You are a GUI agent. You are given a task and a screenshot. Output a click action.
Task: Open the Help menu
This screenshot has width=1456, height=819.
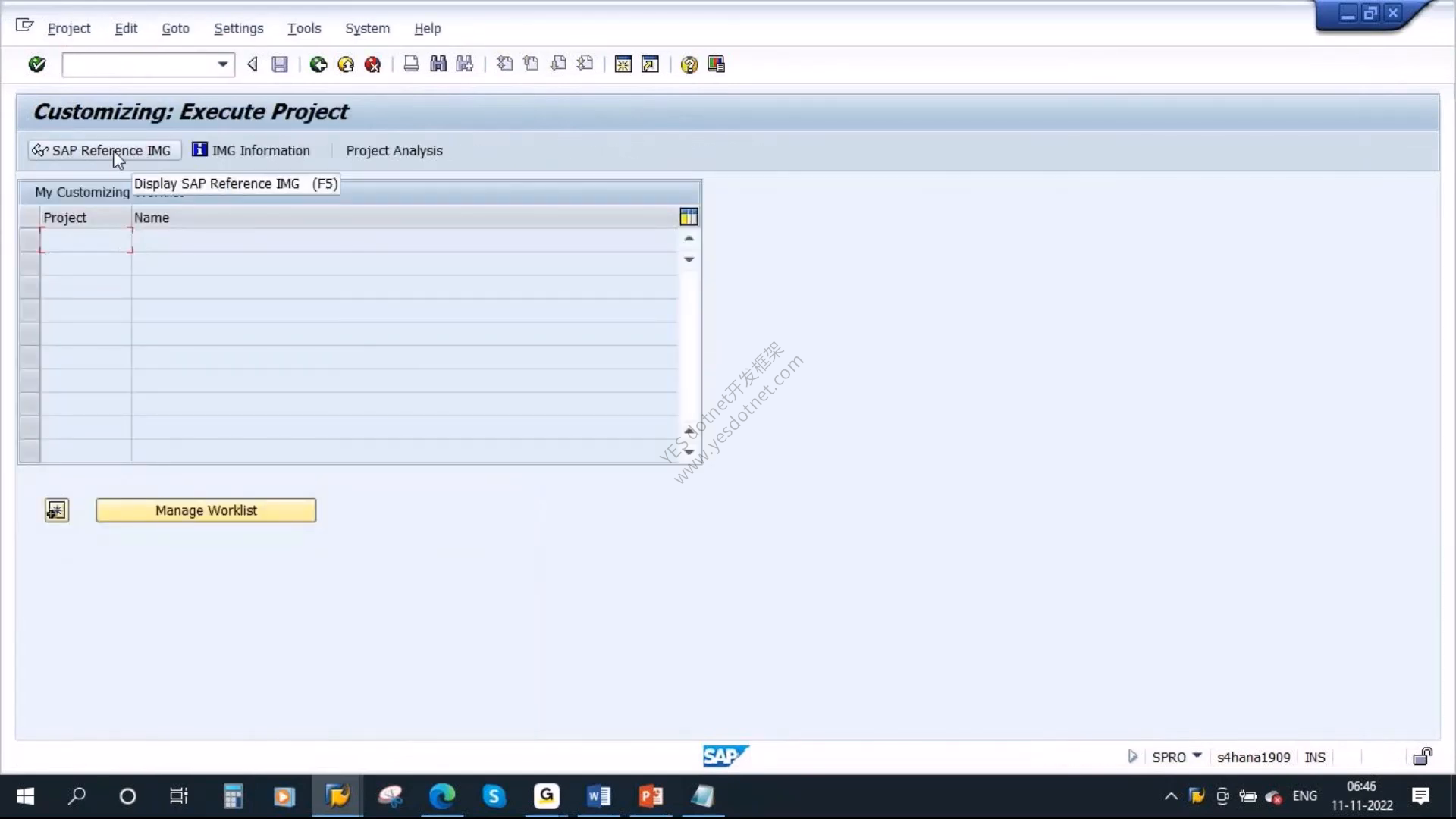pyautogui.click(x=428, y=28)
